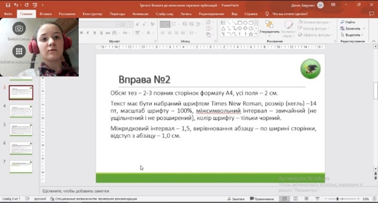378x203 pixels.
Task: Switch to the Вставка ribbon tab
Action: (x=46, y=14)
